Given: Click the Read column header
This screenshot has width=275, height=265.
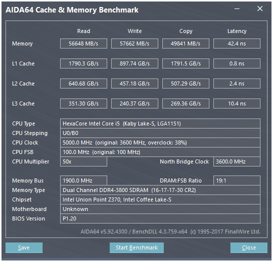Looking at the screenshot, I should pyautogui.click(x=84, y=31).
